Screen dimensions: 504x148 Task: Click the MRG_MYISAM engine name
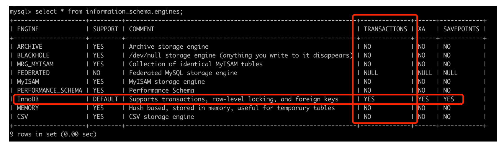pos(35,64)
